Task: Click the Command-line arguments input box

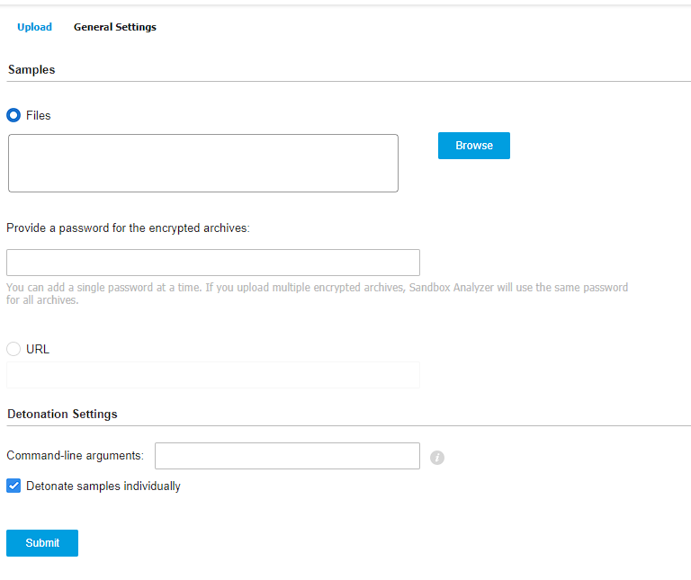Action: [x=287, y=456]
